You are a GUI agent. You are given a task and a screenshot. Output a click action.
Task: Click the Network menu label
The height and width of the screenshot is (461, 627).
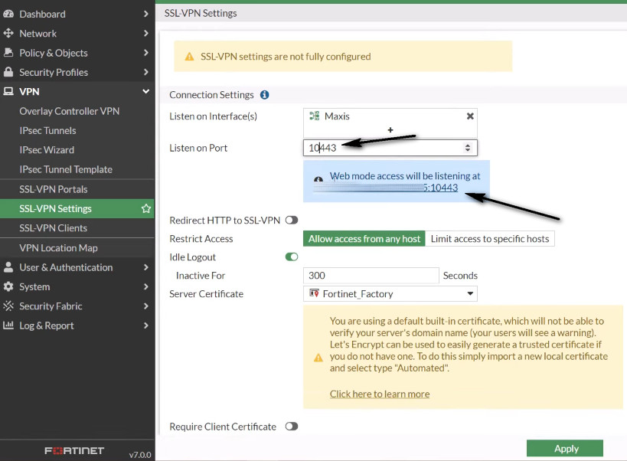point(38,33)
